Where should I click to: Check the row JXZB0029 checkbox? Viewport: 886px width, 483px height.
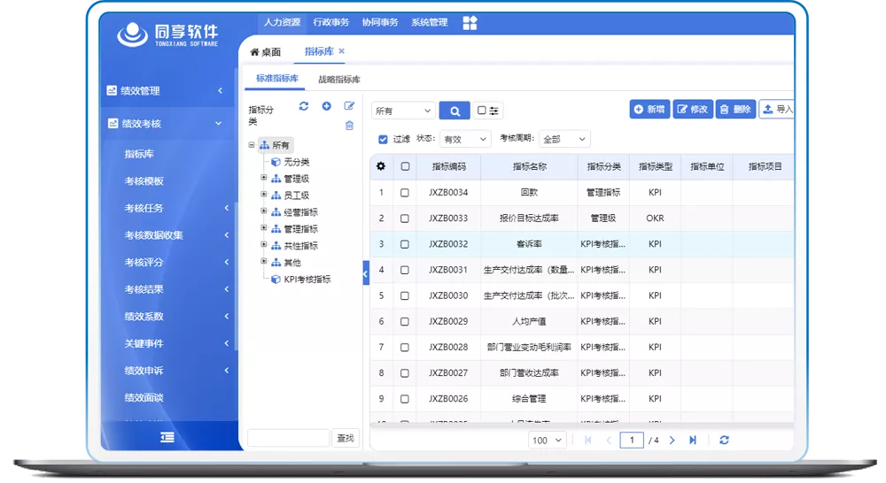pyautogui.click(x=405, y=322)
